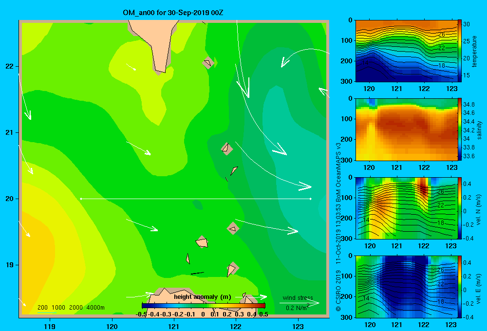
Task: Click the '14' isotherm label in the temperature panel
Action: (366, 63)
